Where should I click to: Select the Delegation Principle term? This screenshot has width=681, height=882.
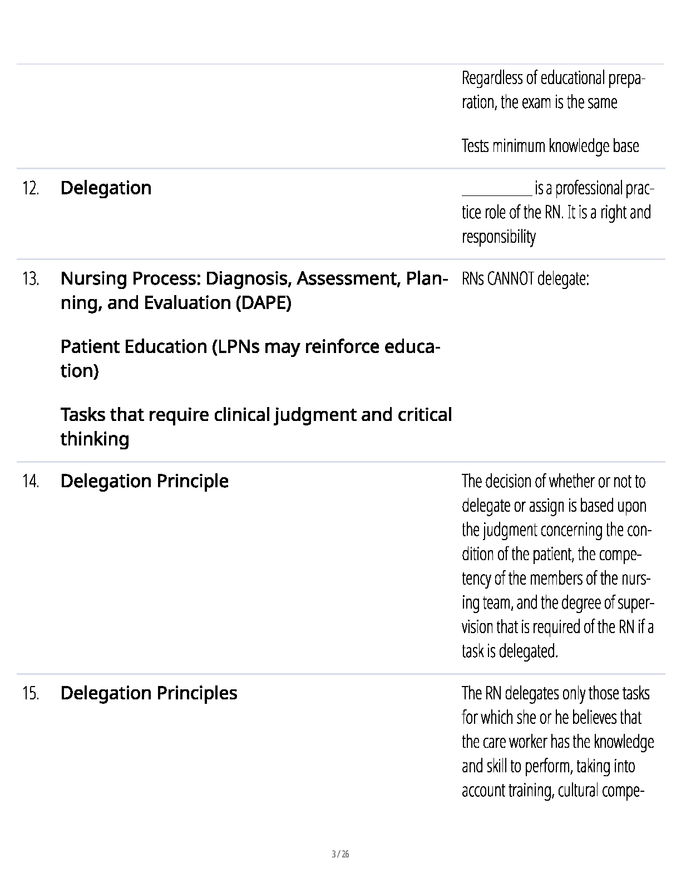click(144, 481)
